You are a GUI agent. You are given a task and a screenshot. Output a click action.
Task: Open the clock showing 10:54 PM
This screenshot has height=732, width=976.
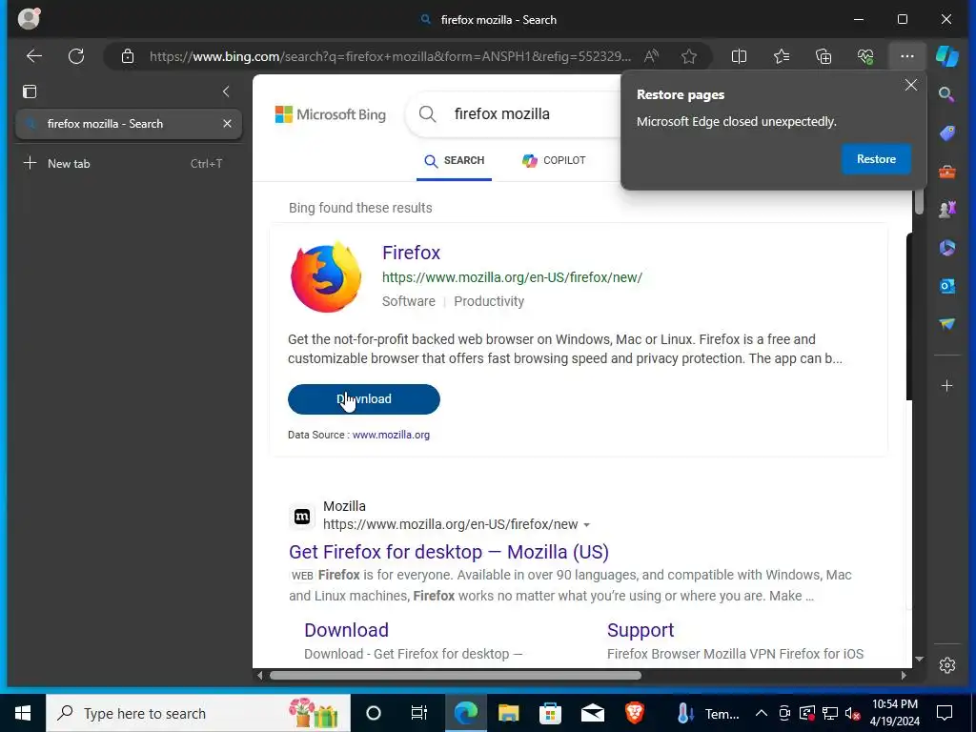894,713
